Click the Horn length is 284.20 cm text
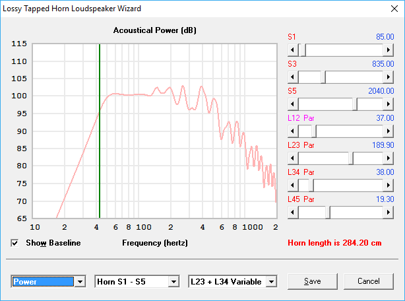The width and height of the screenshot is (405, 301). coord(334,243)
